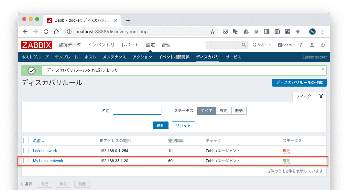Check the Local network row checkbox
This screenshot has width=348, height=190.
(26, 151)
